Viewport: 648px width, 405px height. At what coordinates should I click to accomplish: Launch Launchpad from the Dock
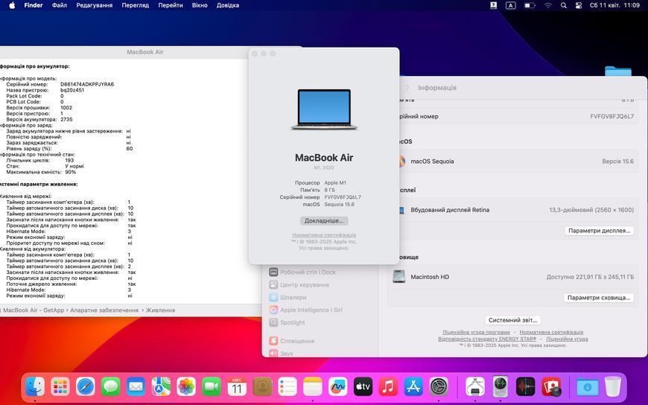(x=60, y=387)
